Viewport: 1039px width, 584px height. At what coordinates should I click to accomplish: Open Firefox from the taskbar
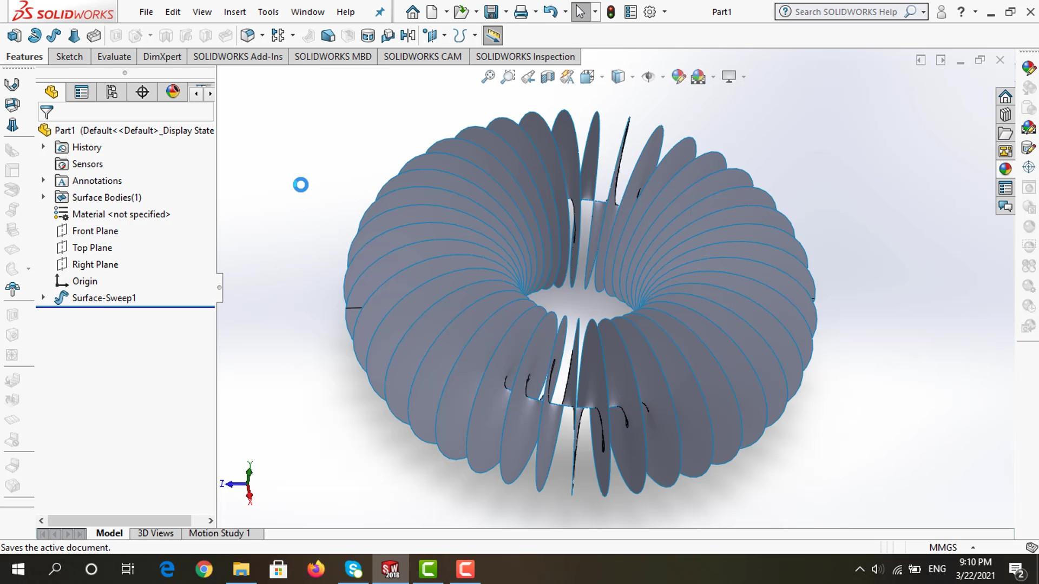tap(316, 569)
